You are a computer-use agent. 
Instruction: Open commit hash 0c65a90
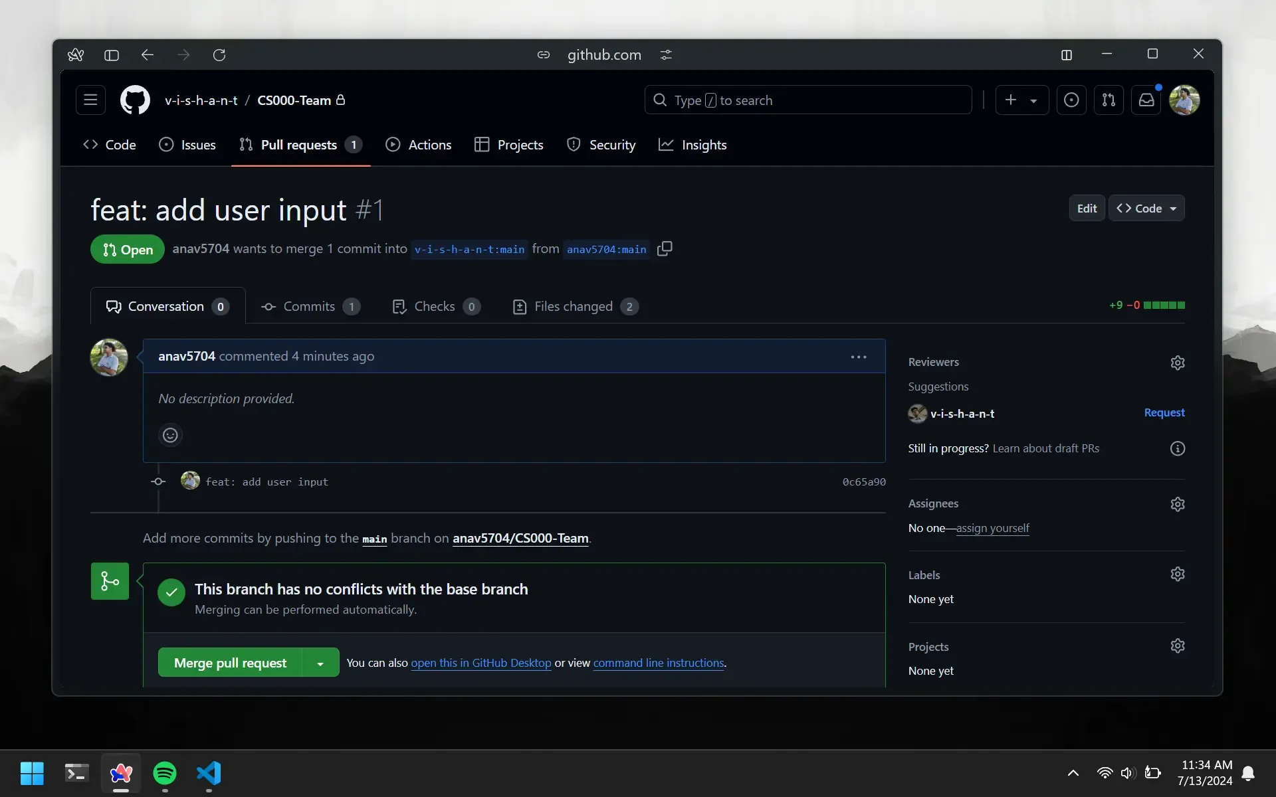[x=864, y=482]
